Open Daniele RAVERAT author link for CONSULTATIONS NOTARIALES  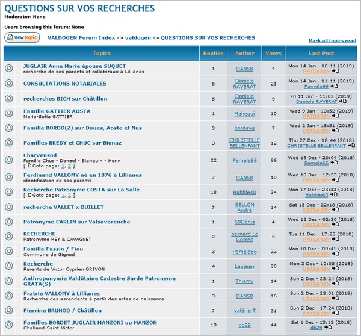(244, 84)
